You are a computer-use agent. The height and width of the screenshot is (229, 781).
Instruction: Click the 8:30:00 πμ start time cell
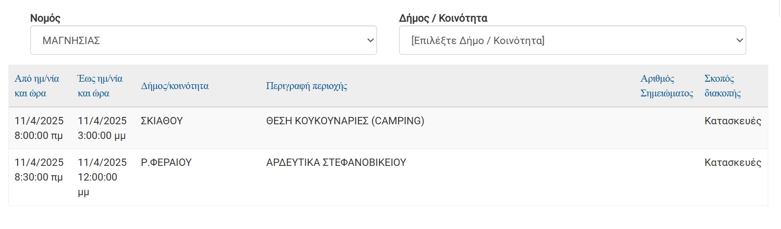pyautogui.click(x=38, y=177)
